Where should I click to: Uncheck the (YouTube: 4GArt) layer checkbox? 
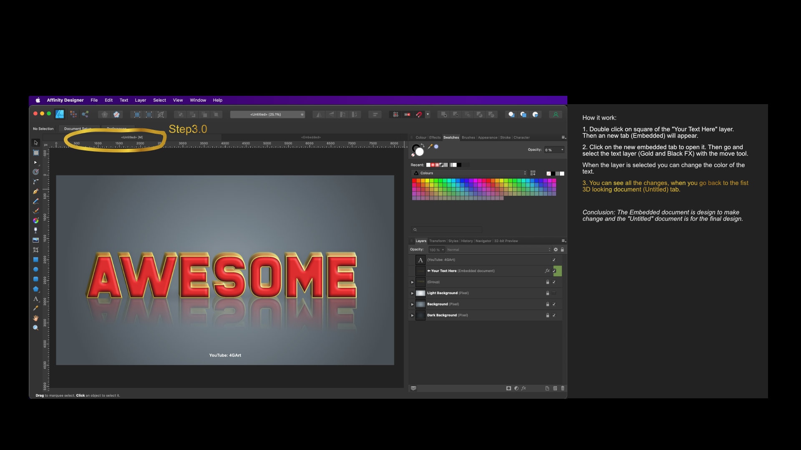pyautogui.click(x=554, y=260)
